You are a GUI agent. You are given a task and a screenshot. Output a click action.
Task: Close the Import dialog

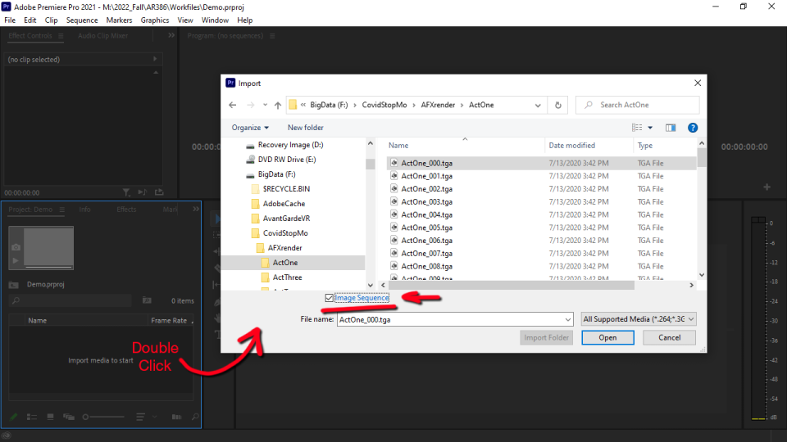[698, 83]
